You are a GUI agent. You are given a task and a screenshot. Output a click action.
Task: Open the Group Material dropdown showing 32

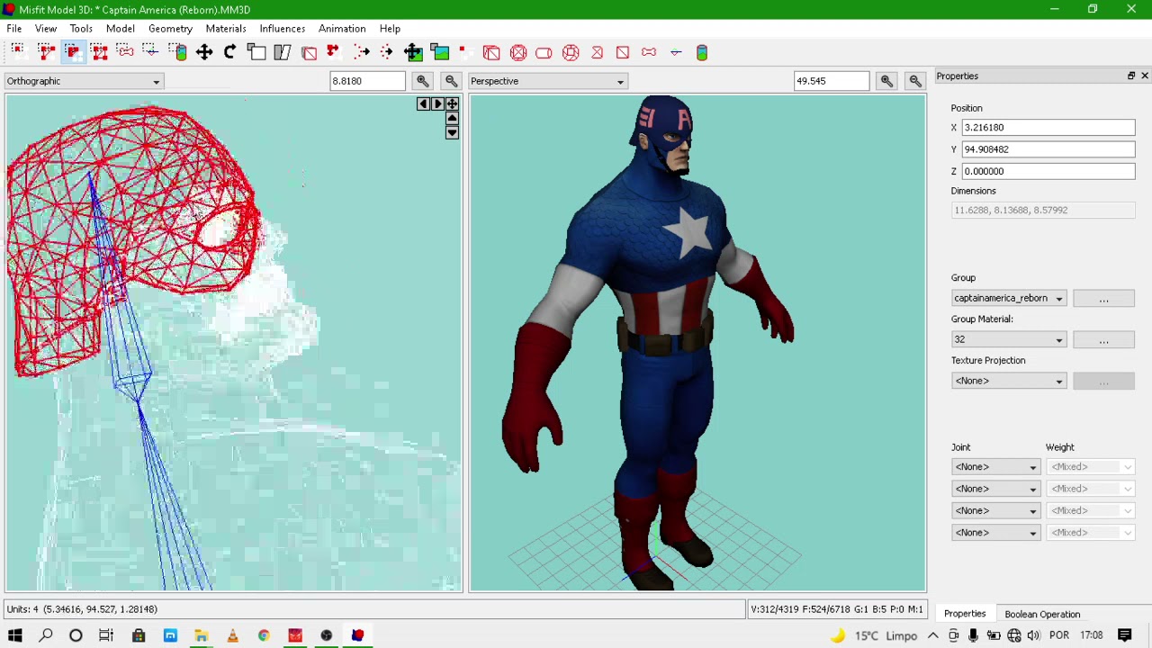pyautogui.click(x=1009, y=339)
